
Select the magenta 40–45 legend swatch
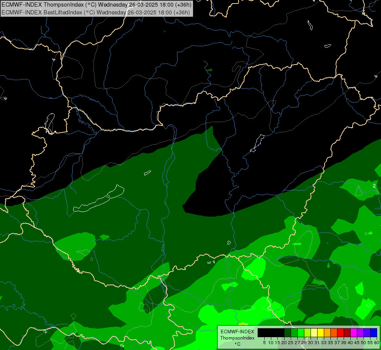tap(354, 332)
